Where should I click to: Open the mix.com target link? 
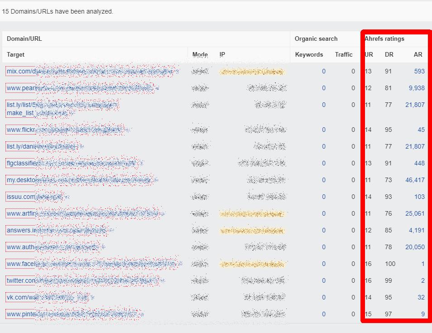(x=92, y=72)
